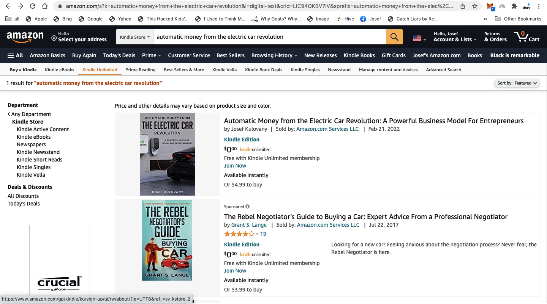547x304 pixels.
Task: Open the All hamburger menu
Action: coord(15,55)
